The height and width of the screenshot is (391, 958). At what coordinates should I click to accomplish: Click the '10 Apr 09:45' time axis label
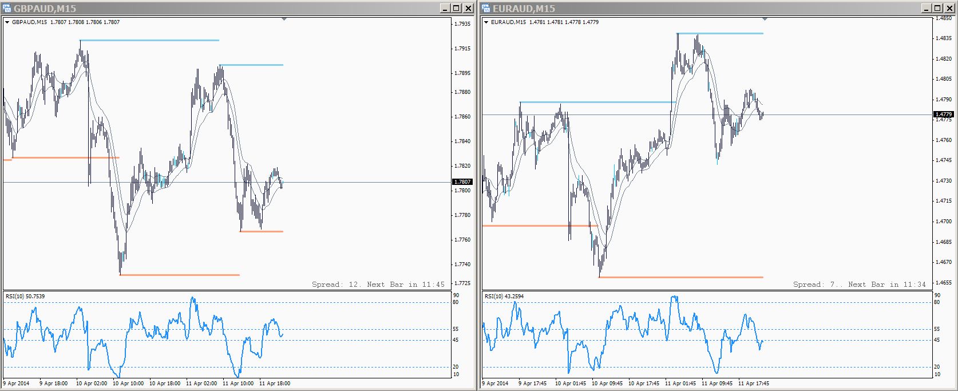pyautogui.click(x=607, y=384)
